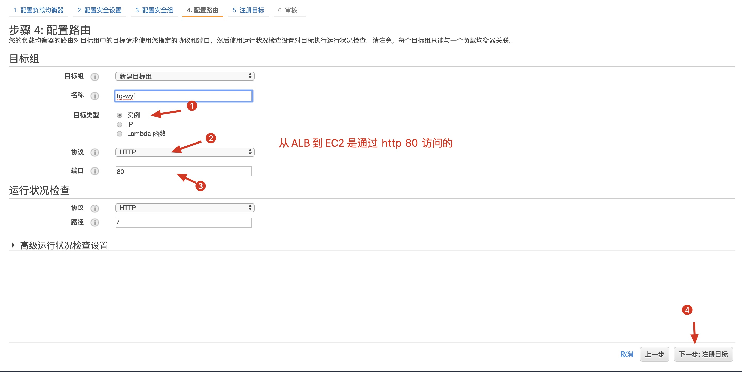
Task: Click the 上一步 button
Action: tap(654, 354)
